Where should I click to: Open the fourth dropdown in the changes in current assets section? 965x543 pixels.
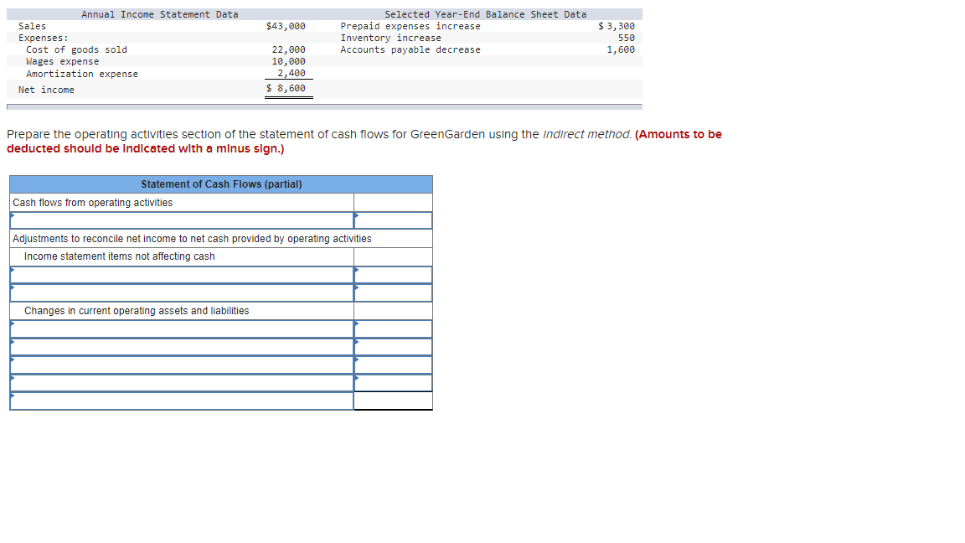pos(180,382)
